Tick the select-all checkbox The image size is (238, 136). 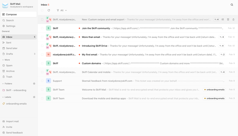[42, 10]
